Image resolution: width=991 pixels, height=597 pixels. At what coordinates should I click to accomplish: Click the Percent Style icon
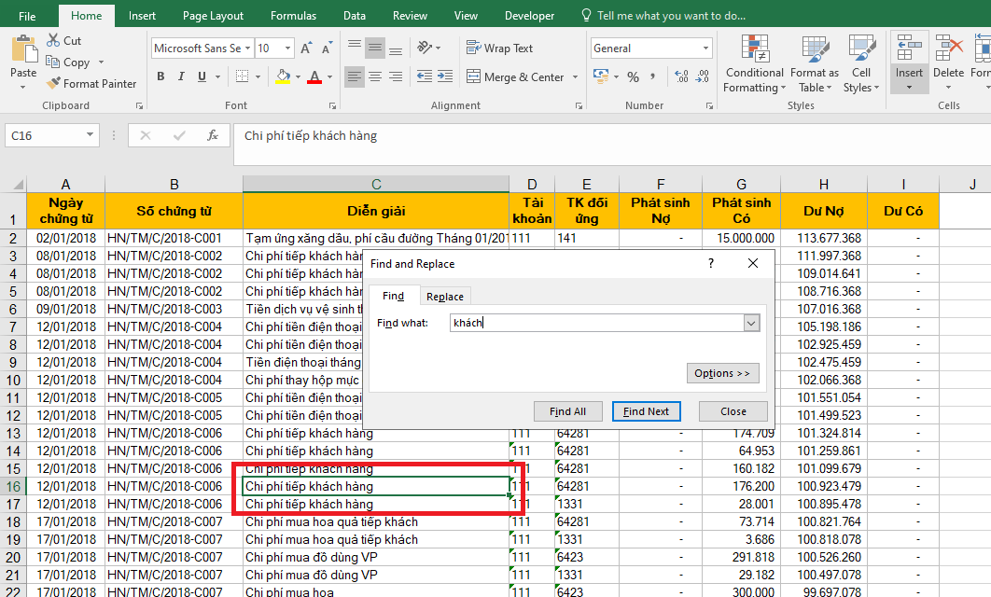[634, 77]
